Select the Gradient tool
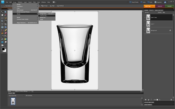 coord(5,39)
